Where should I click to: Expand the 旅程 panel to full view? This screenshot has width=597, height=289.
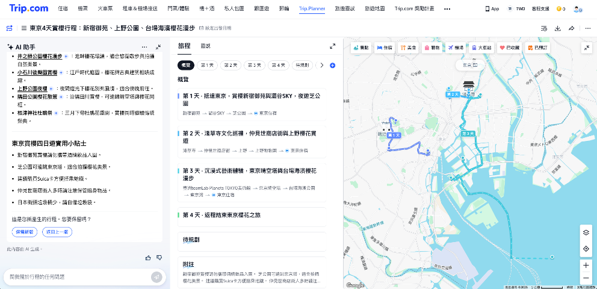[x=332, y=46]
